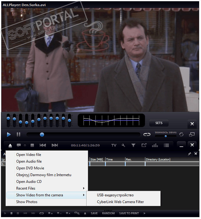201x219 pixels.
Task: Choose Show Photos menu entry
Action: (47, 202)
